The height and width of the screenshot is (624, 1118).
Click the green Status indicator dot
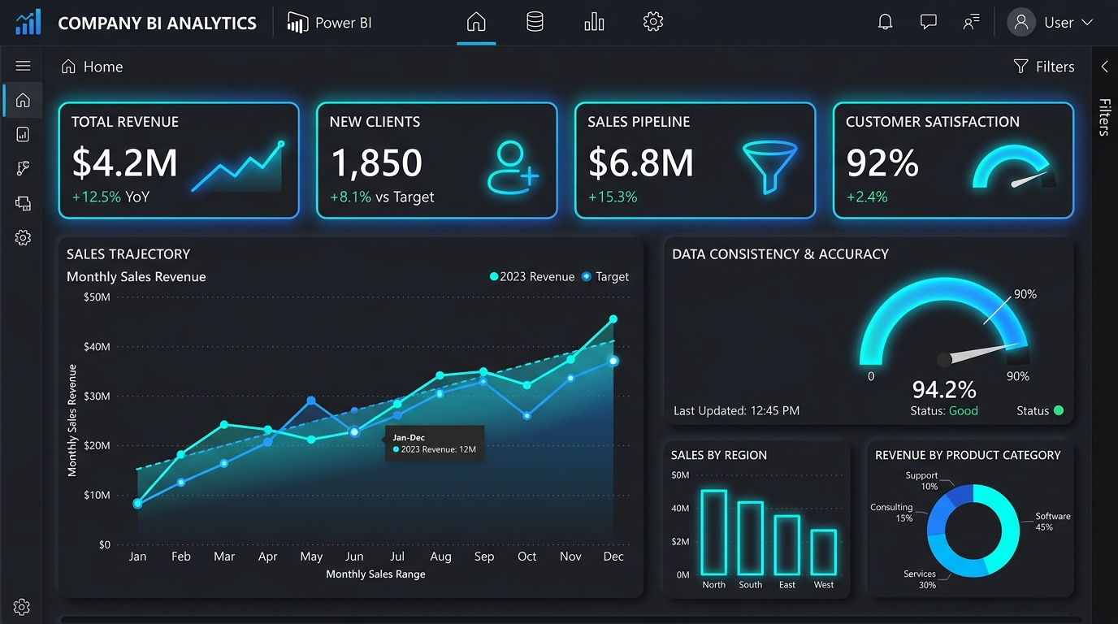click(x=1059, y=410)
